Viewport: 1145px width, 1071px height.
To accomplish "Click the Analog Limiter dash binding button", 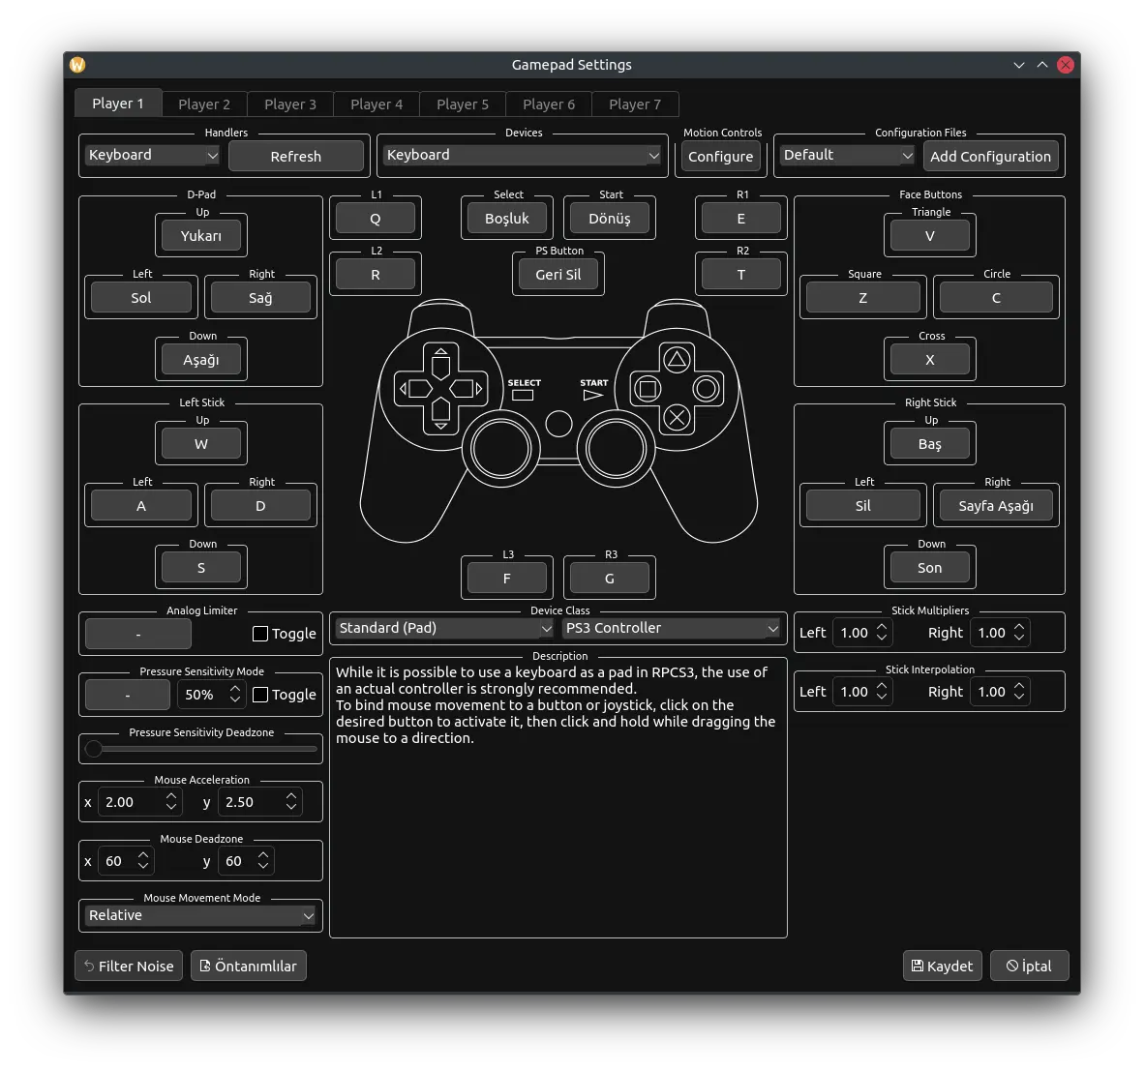I will click(x=138, y=634).
